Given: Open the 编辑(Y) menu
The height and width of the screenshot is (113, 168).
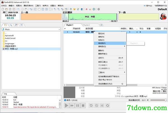Looking at the screenshot, I should click(x=11, y=6).
